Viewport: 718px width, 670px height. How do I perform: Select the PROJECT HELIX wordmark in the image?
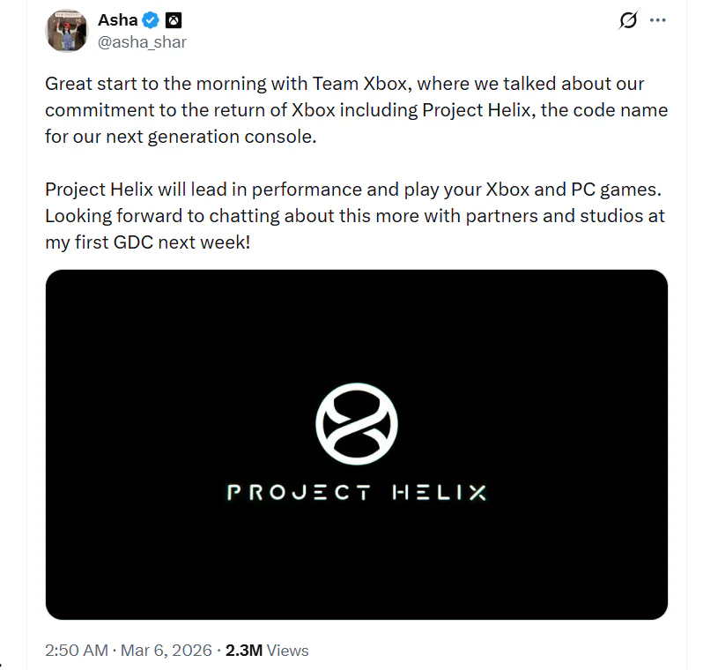click(355, 493)
